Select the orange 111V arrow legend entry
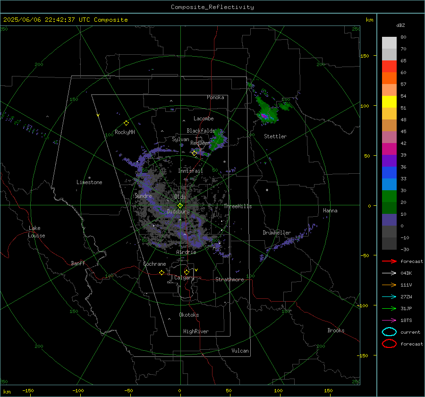The image size is (425, 397). point(389,285)
